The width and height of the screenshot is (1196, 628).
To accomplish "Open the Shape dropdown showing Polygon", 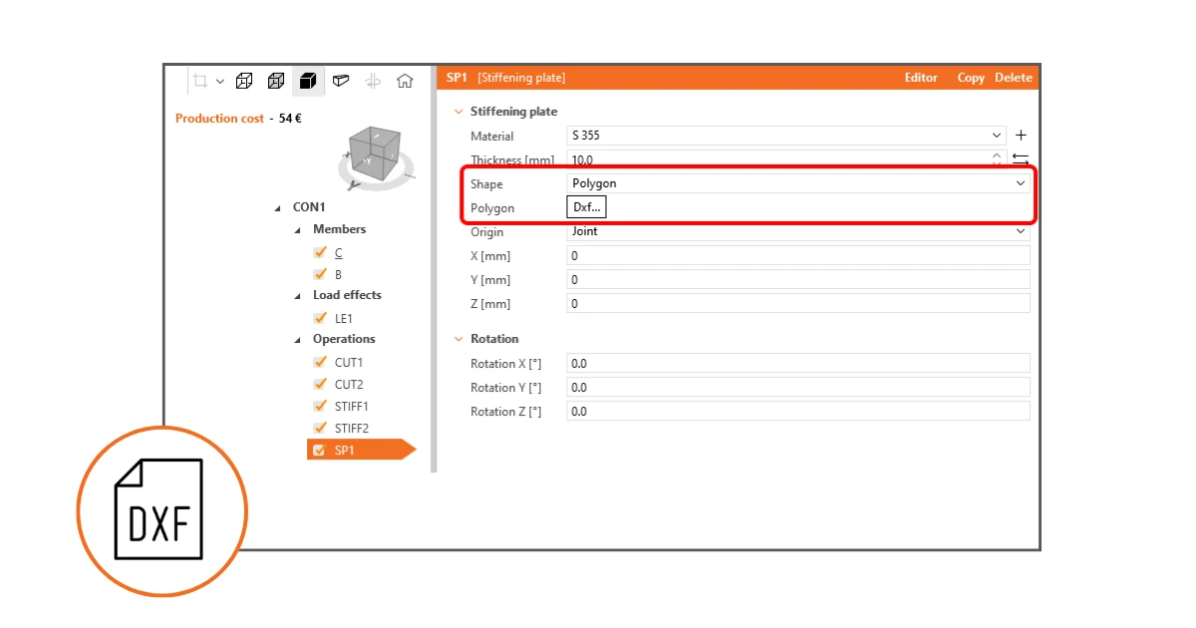I will 798,183.
